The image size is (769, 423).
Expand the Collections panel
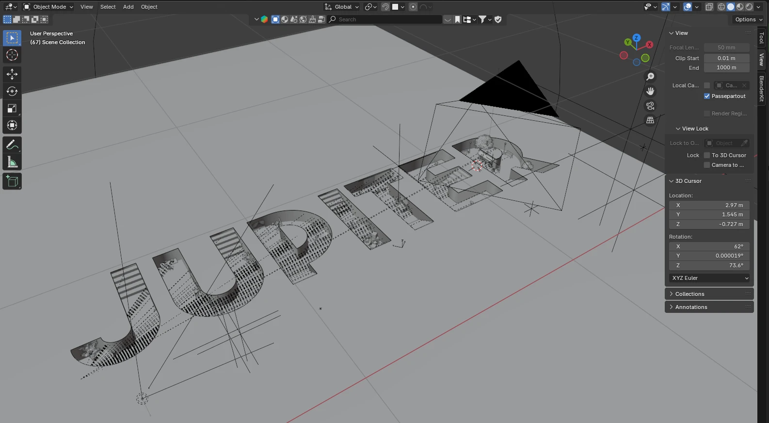689,294
